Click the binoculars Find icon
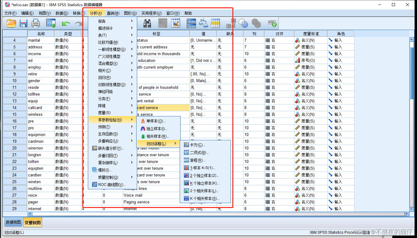The width and height of the screenshot is (417, 238). click(x=148, y=23)
